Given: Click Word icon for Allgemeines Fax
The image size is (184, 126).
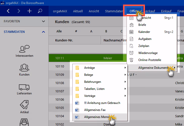Looking at the screenshot, I should pos(77,110).
